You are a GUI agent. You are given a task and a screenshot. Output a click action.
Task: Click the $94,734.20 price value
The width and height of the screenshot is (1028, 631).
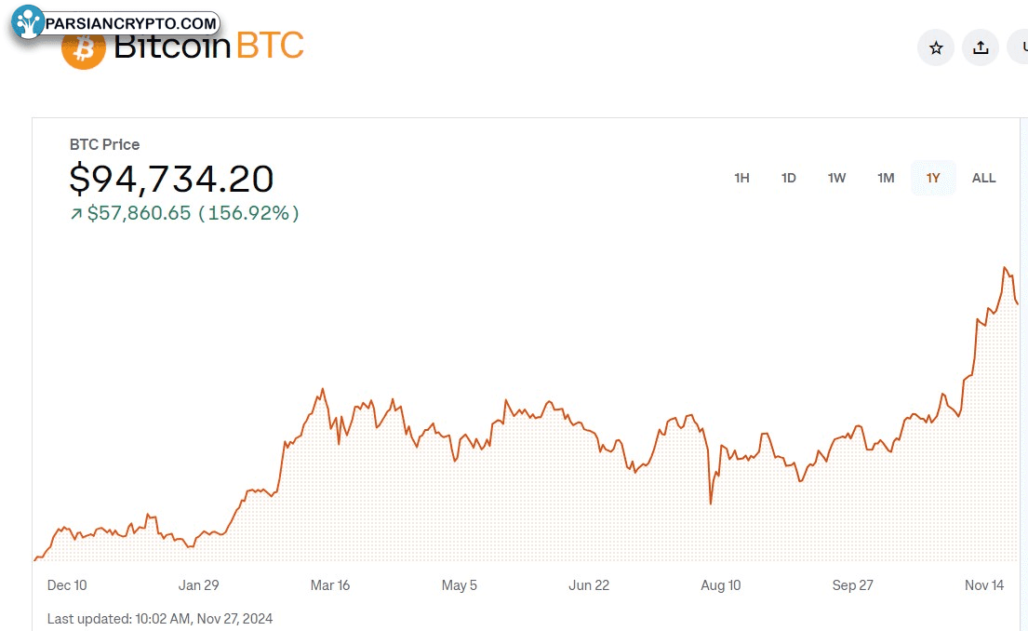[x=171, y=179]
